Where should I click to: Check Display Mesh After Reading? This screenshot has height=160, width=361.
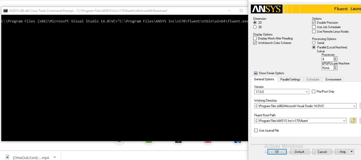pyautogui.click(x=255, y=38)
